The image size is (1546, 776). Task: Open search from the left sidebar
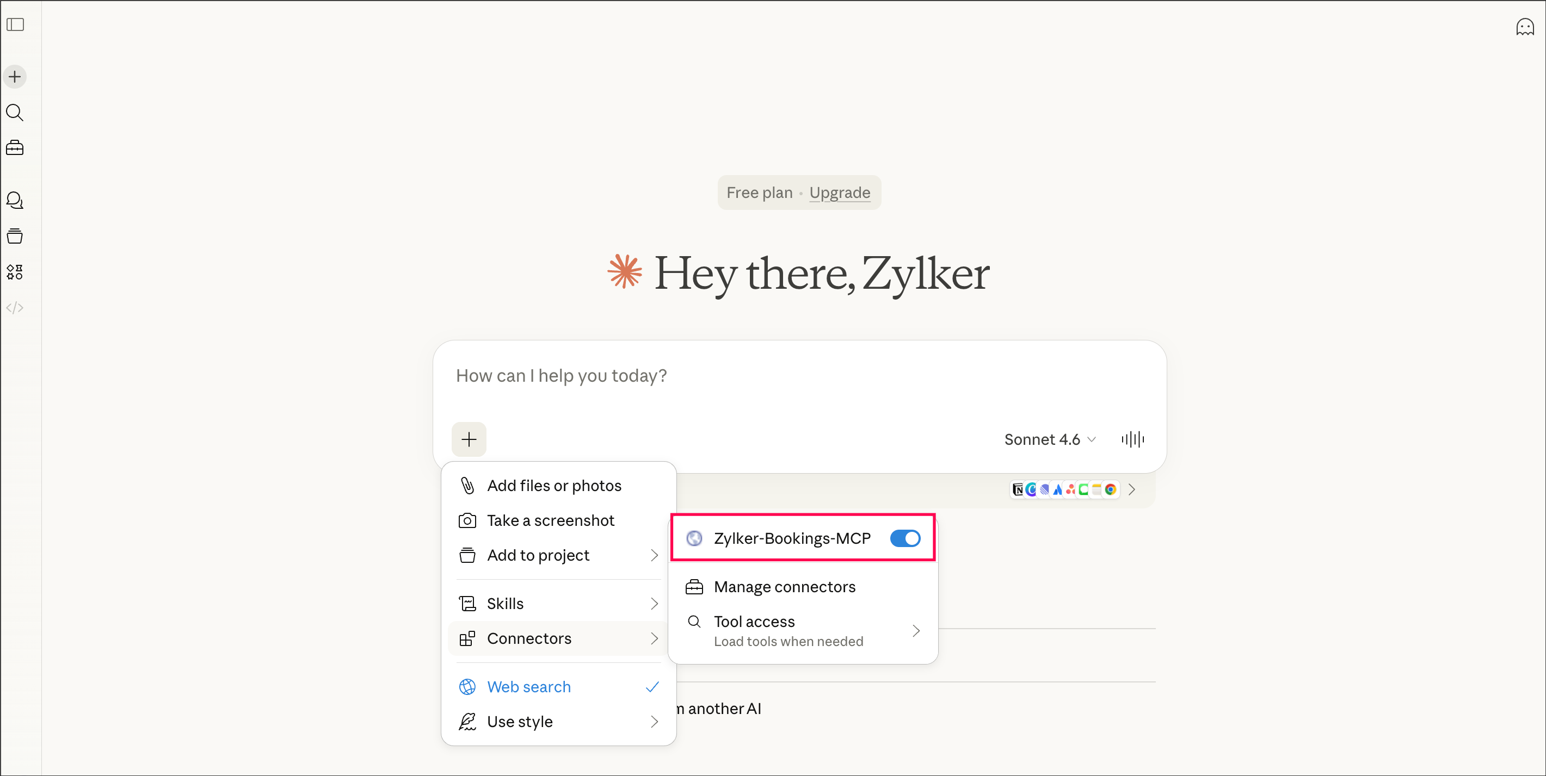click(15, 112)
